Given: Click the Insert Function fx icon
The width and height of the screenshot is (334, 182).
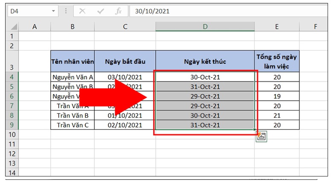Looking at the screenshot, I should [118, 11].
